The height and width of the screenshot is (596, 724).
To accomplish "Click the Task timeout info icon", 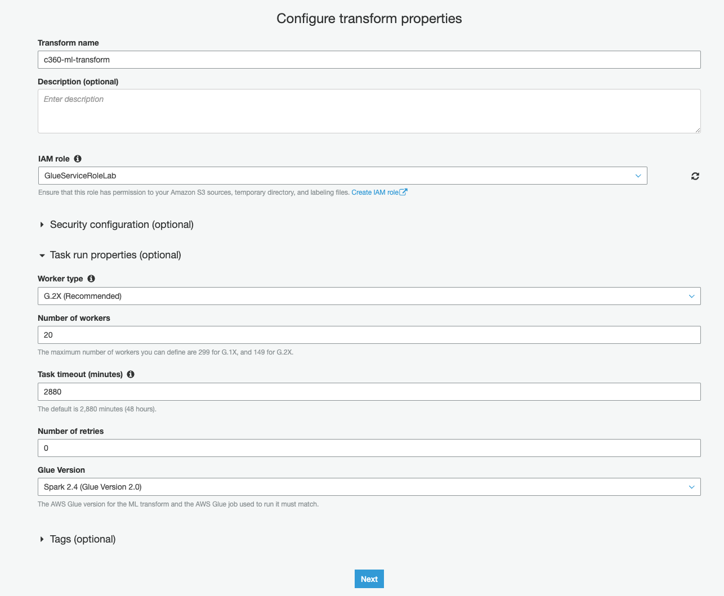I will 131,374.
